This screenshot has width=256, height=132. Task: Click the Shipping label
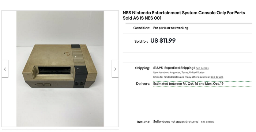pos(143,68)
